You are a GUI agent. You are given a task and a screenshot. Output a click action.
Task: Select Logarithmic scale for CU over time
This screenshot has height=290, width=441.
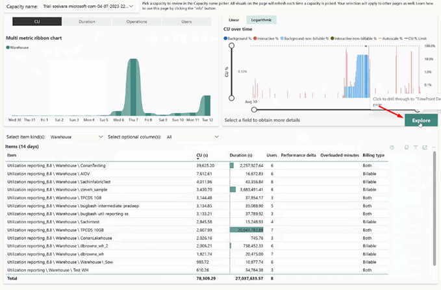pyautogui.click(x=261, y=20)
